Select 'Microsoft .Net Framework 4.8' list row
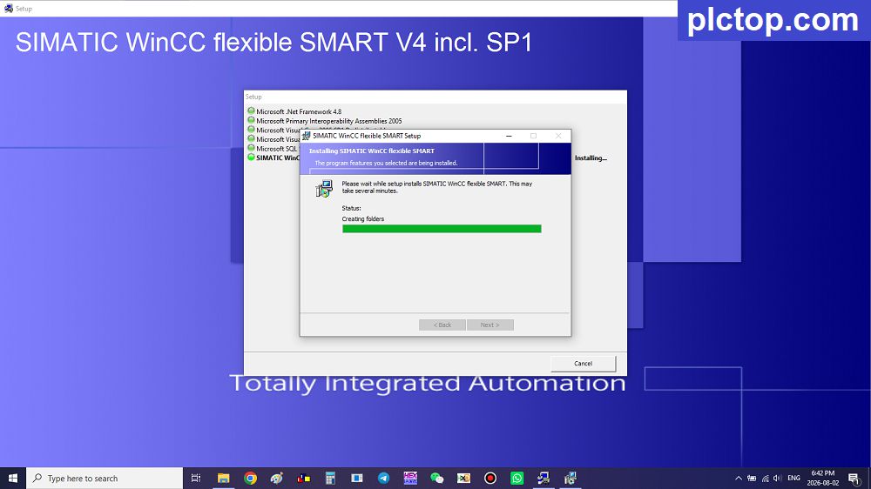 pos(299,111)
